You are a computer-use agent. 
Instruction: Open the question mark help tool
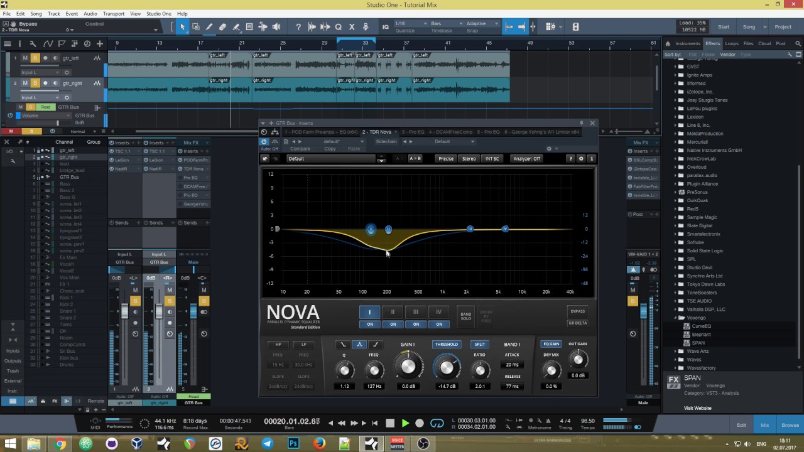click(298, 27)
